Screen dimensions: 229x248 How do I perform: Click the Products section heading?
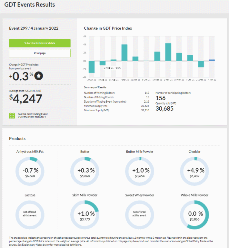[17, 139]
